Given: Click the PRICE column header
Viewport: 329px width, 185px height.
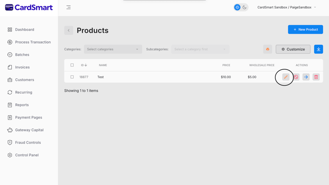Looking at the screenshot, I should coord(226,65).
